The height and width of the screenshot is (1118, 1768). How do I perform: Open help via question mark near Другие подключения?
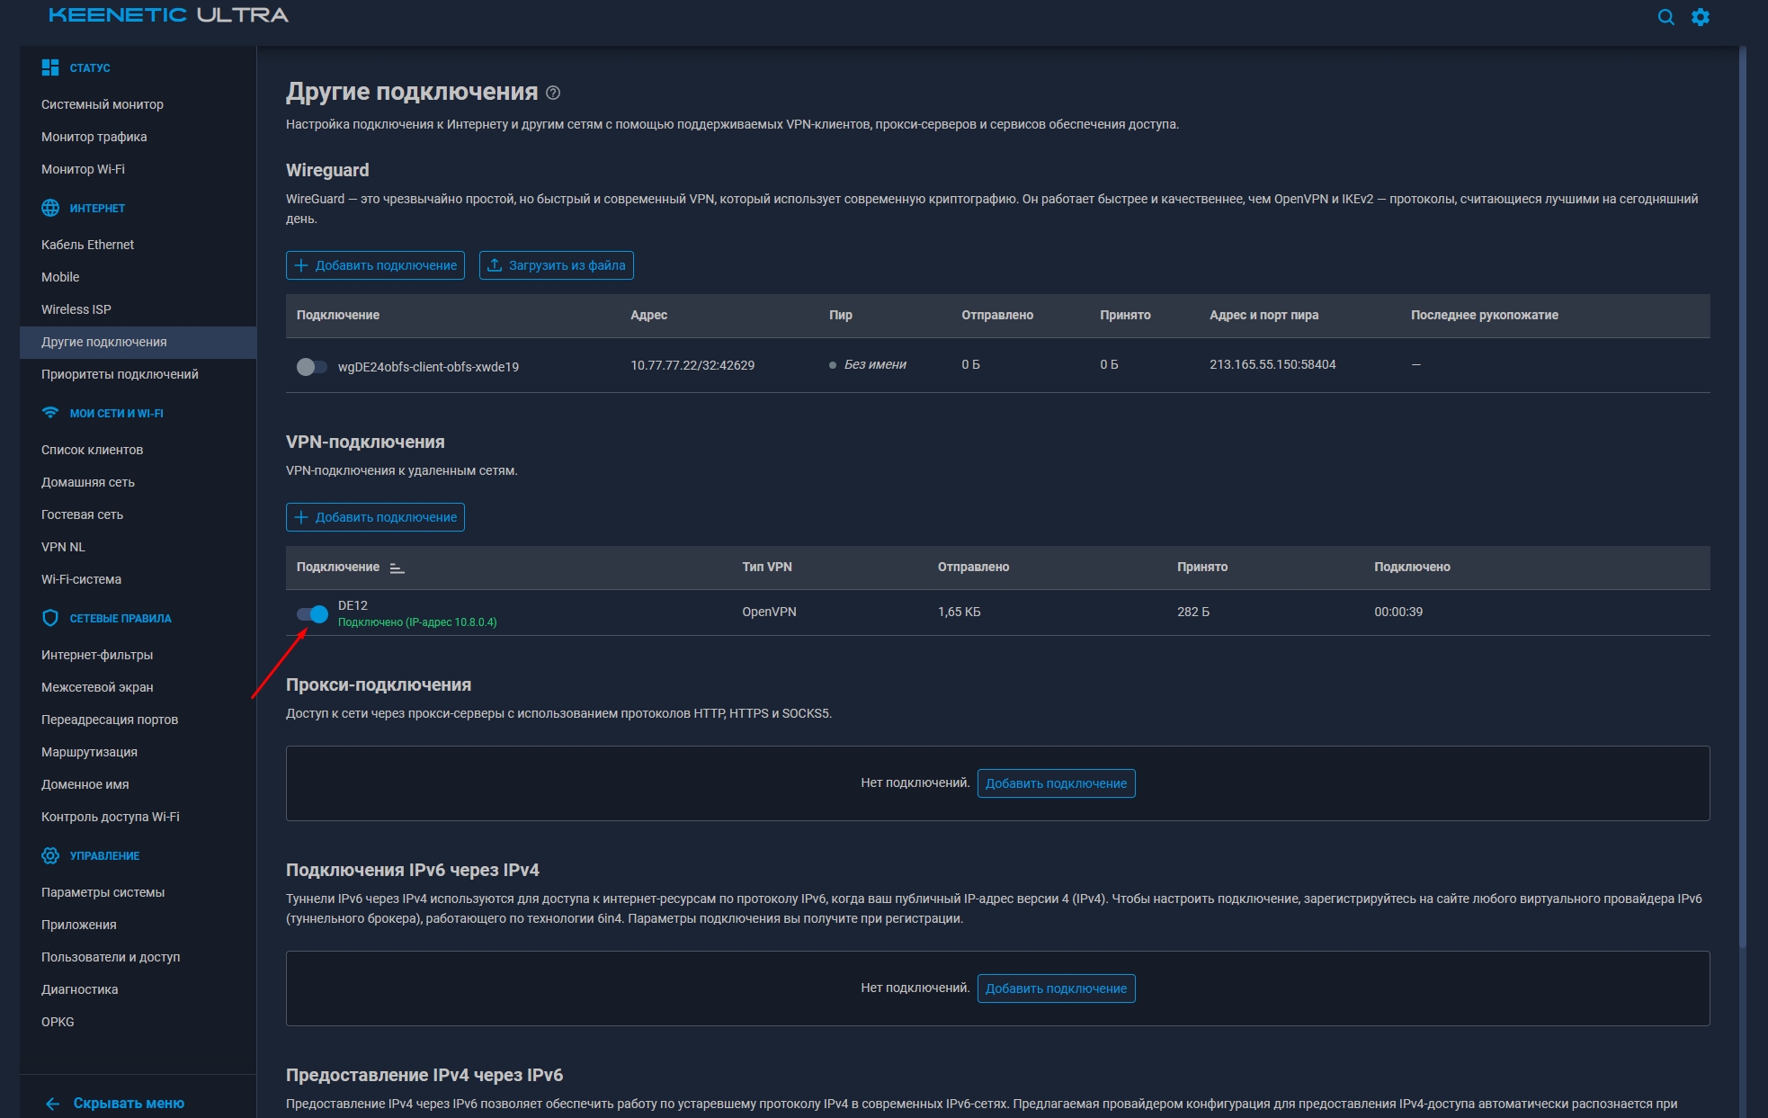click(552, 91)
